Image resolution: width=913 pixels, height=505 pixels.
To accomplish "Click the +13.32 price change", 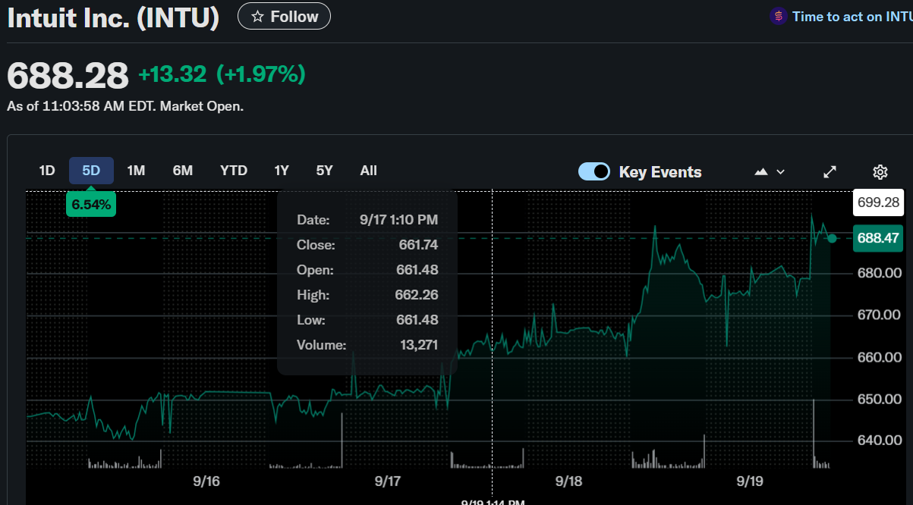I will point(172,74).
